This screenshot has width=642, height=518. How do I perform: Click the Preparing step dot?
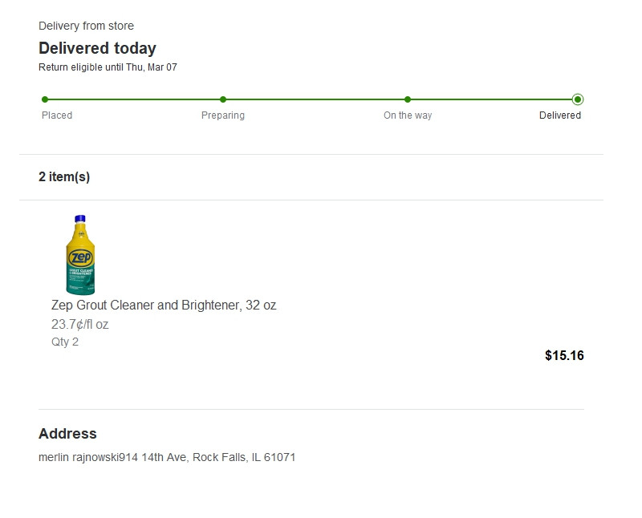click(223, 99)
